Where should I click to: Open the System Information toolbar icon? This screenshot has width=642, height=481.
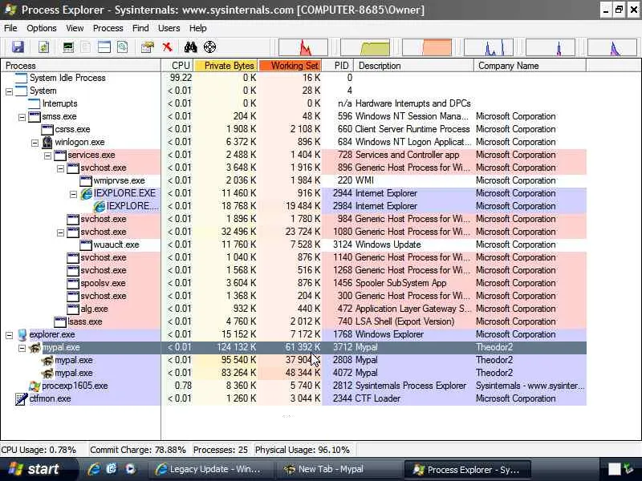(68, 47)
